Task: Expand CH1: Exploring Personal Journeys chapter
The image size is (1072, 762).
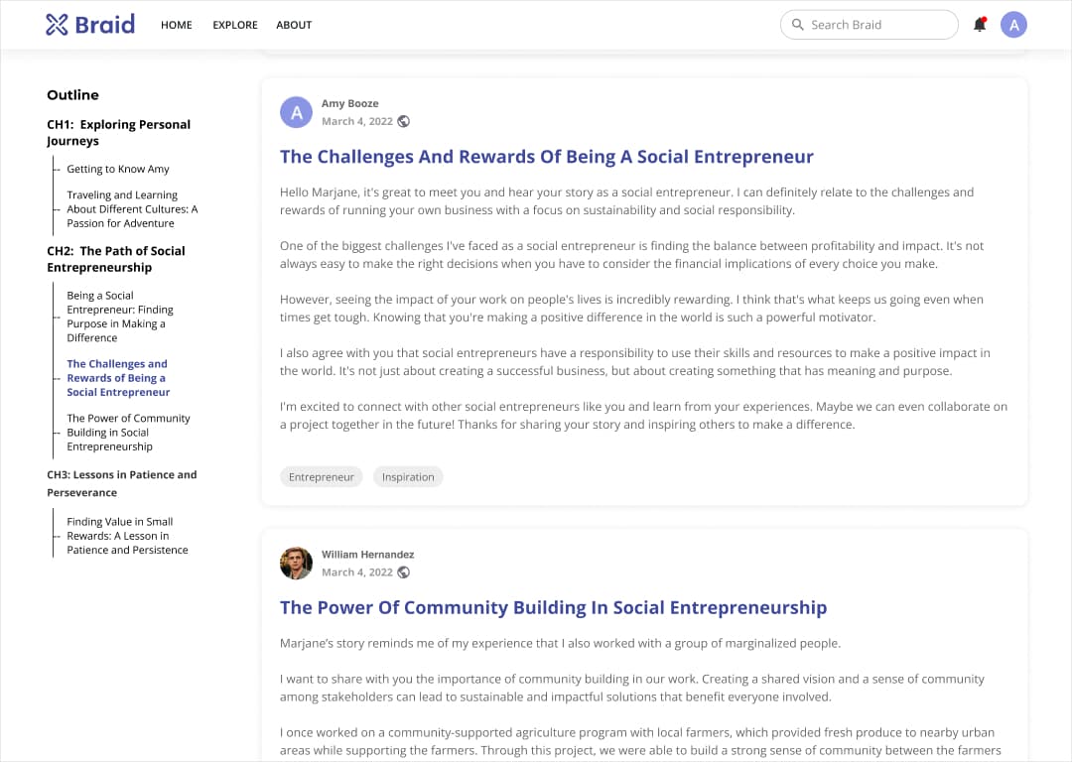Action: 118,132
